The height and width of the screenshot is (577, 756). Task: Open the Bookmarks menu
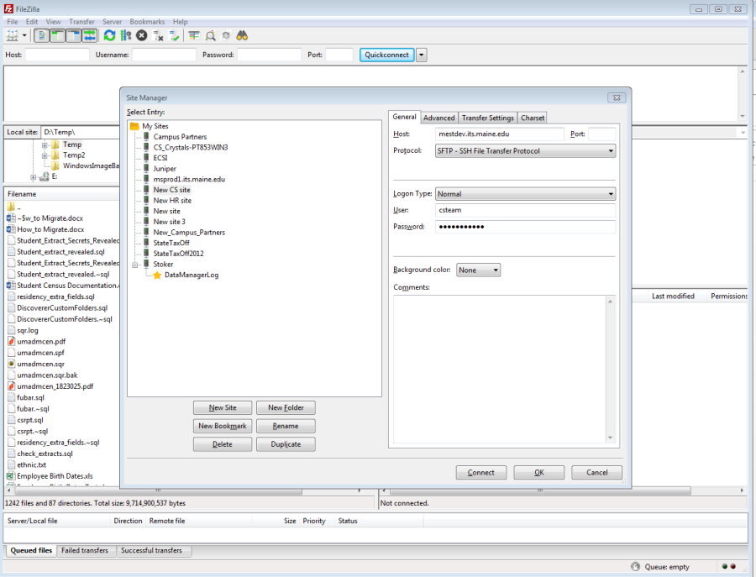click(x=147, y=22)
